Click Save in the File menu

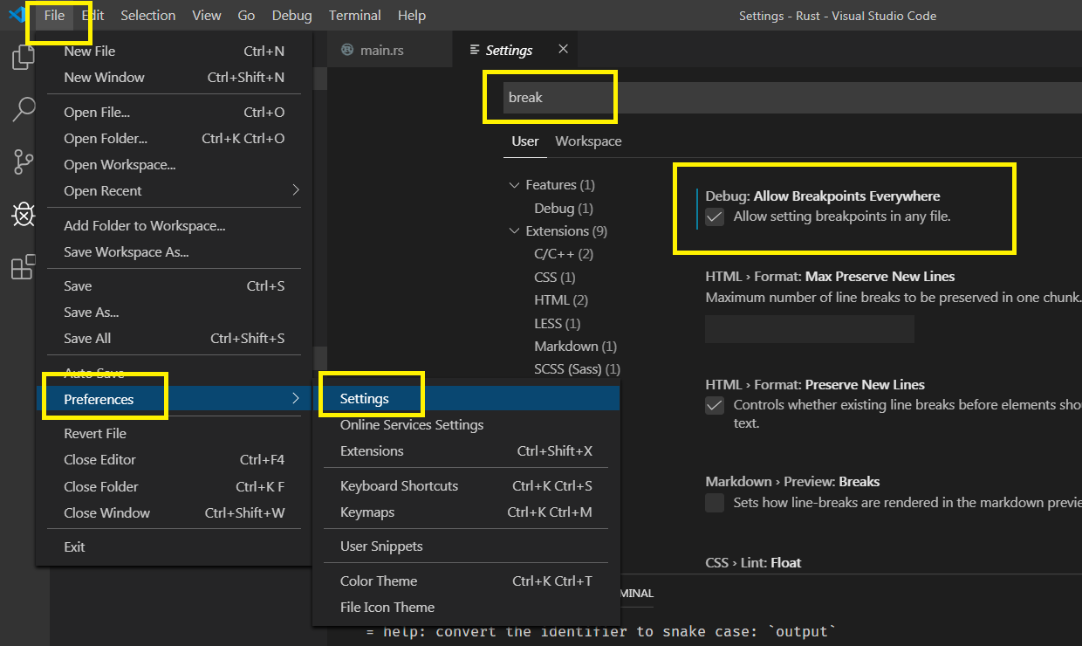click(x=174, y=286)
